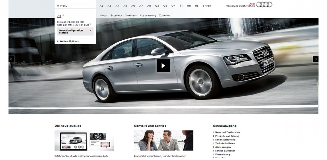Select the A4 model
The width and height of the screenshot is (327, 160).
click(x=117, y=6)
